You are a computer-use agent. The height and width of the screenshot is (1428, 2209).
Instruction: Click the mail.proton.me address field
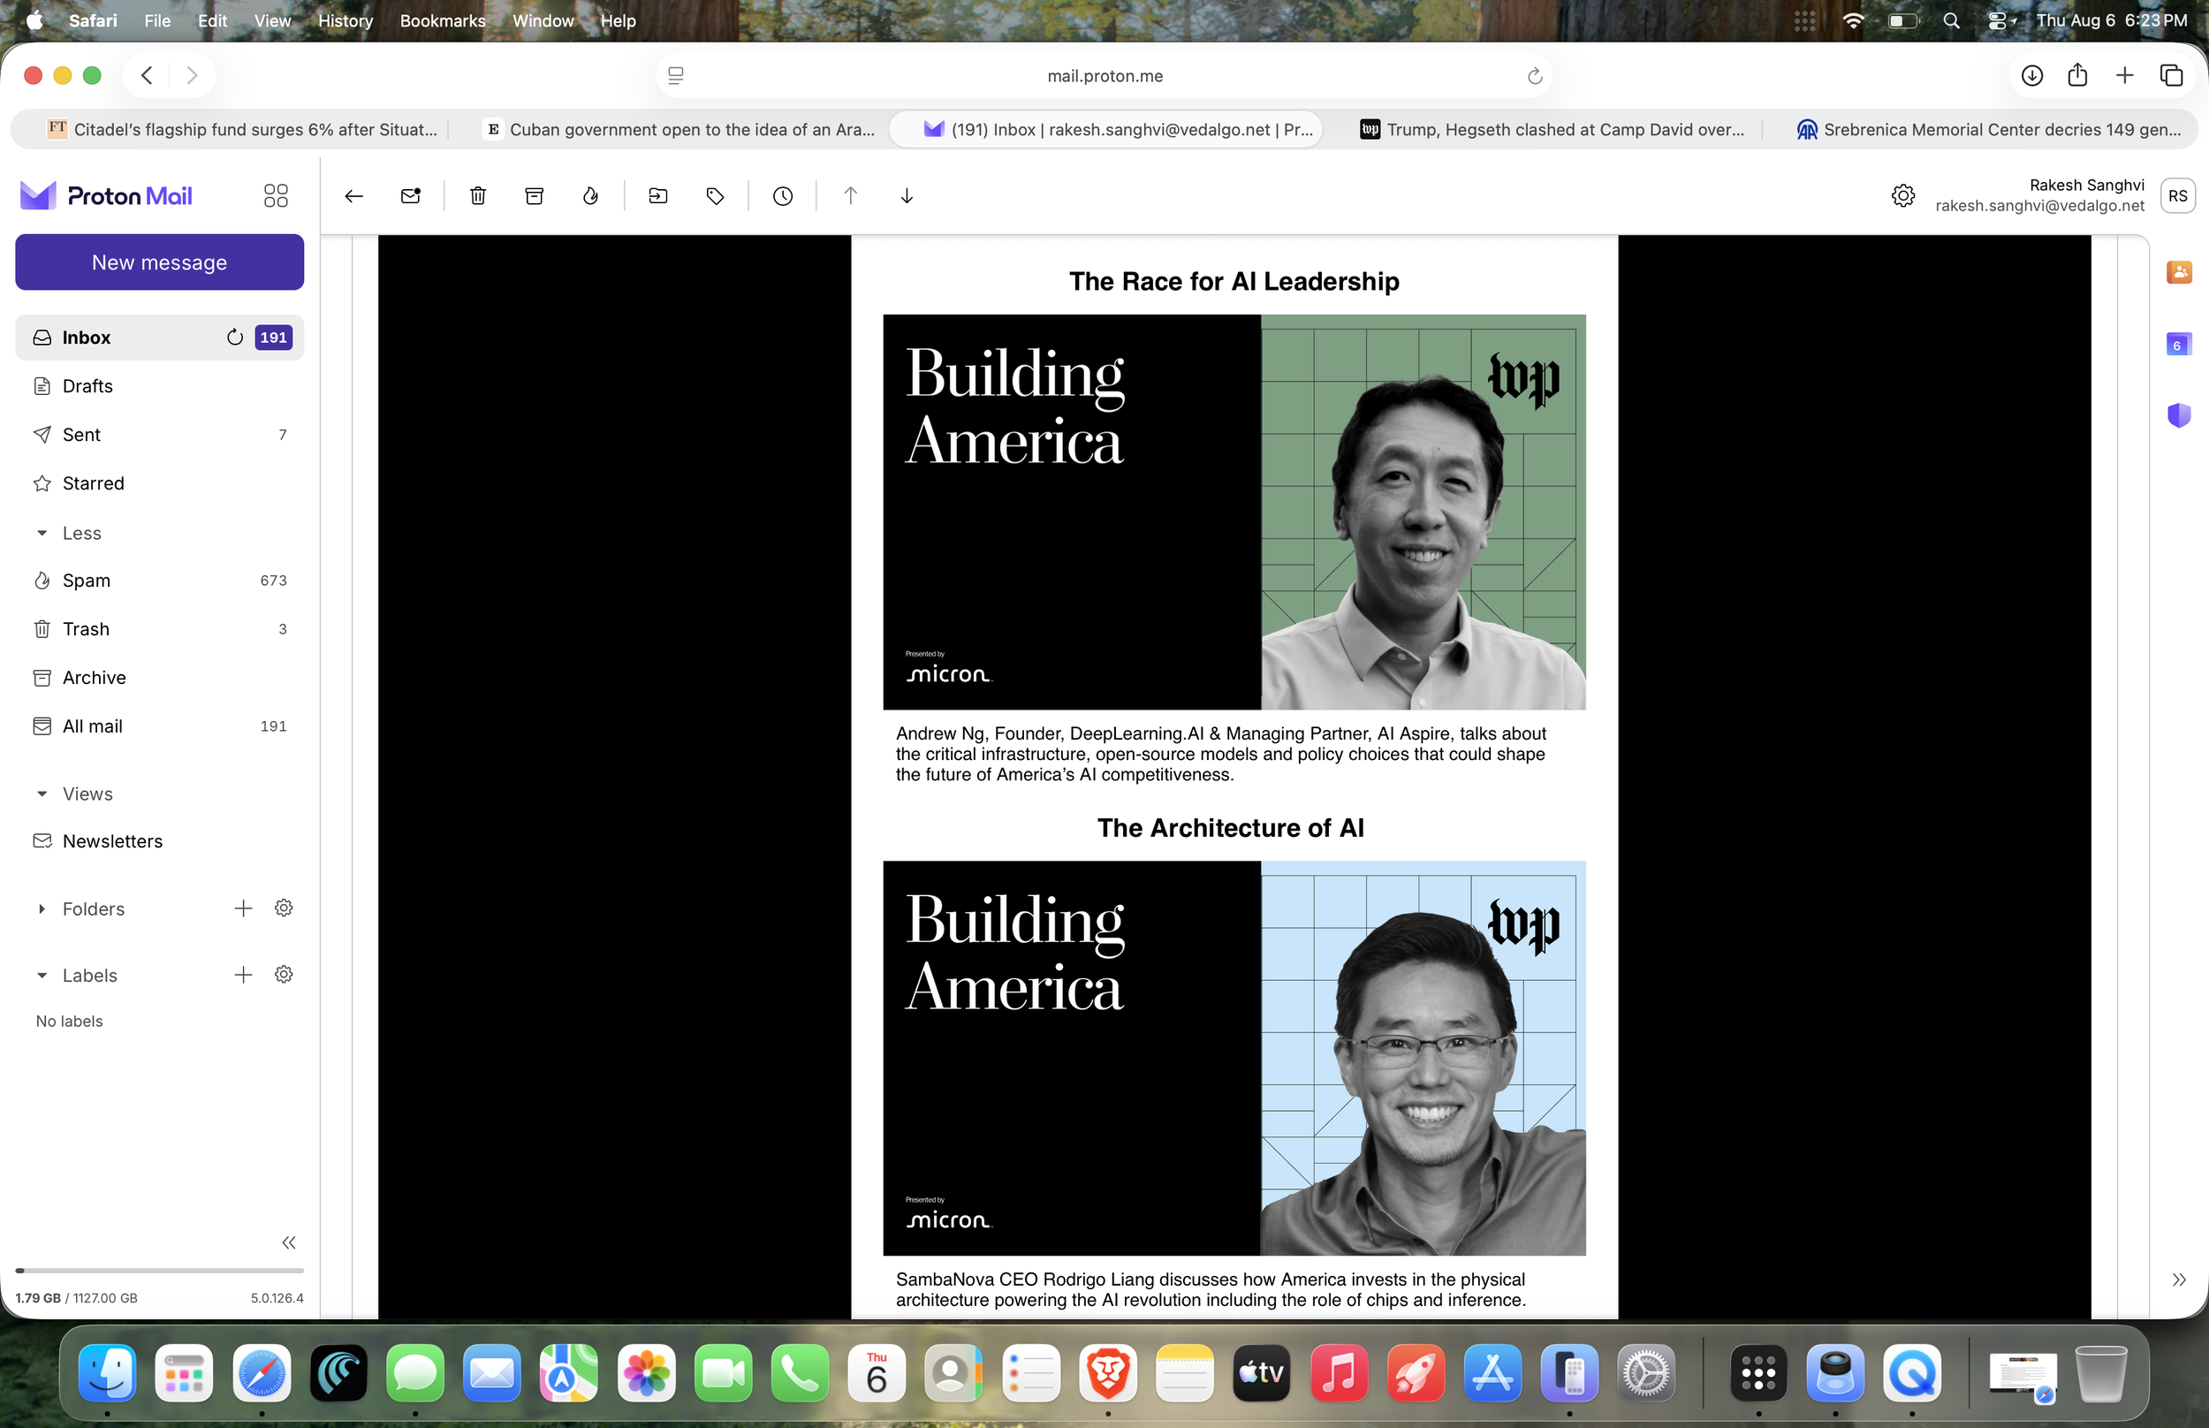click(1104, 76)
